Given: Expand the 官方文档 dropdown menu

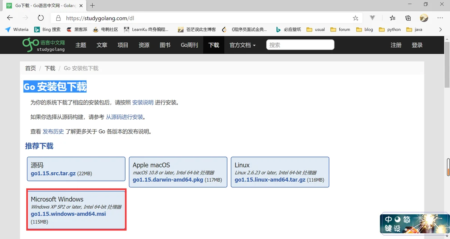Looking at the screenshot, I should [x=242, y=45].
